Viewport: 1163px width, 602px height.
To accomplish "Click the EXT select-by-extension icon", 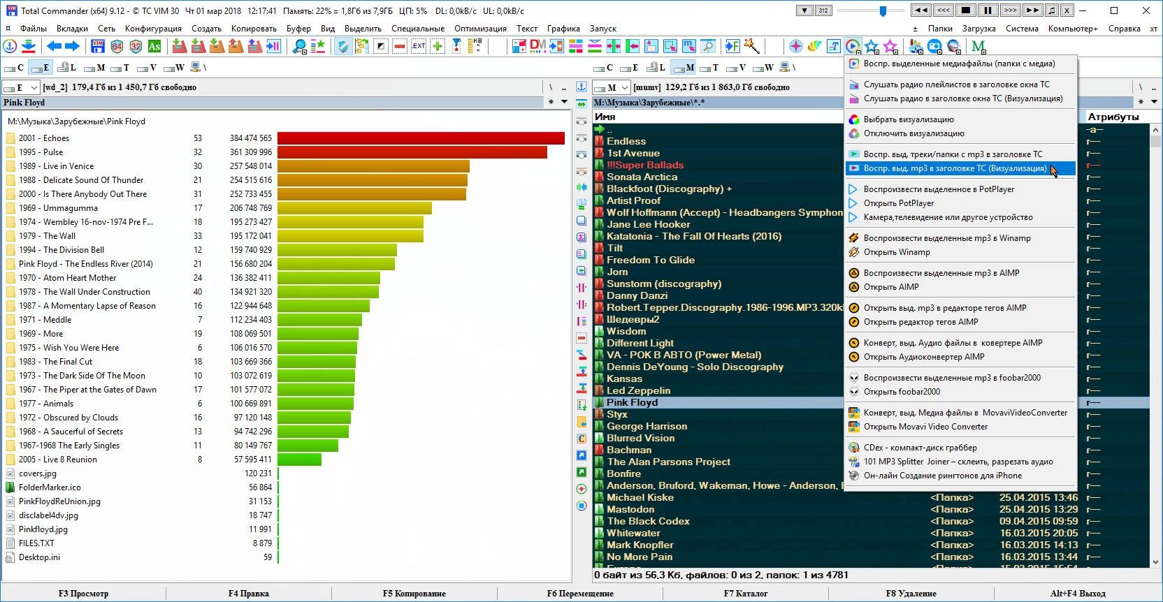I will (419, 47).
